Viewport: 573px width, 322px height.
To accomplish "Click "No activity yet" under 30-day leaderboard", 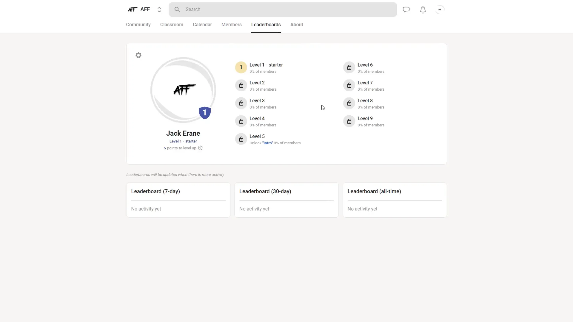I will point(254,209).
